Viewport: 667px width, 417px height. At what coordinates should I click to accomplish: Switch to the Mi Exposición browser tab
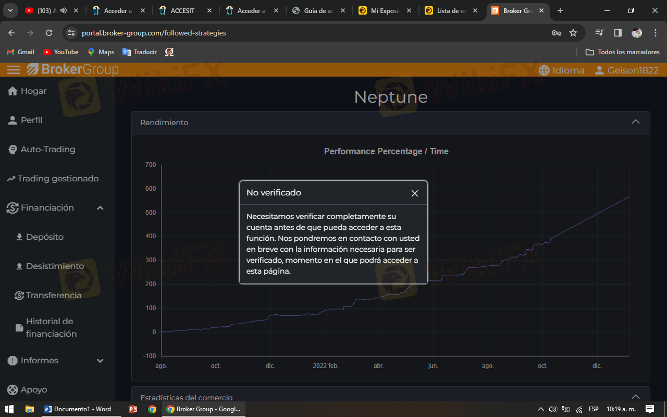tap(385, 10)
